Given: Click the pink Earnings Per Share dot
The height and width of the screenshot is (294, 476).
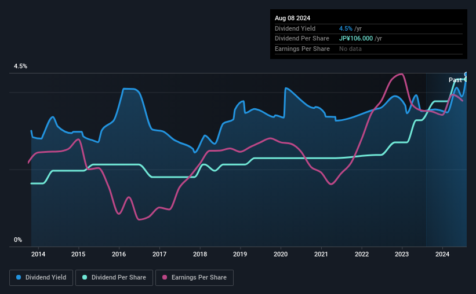Looking at the screenshot, I should point(165,277).
